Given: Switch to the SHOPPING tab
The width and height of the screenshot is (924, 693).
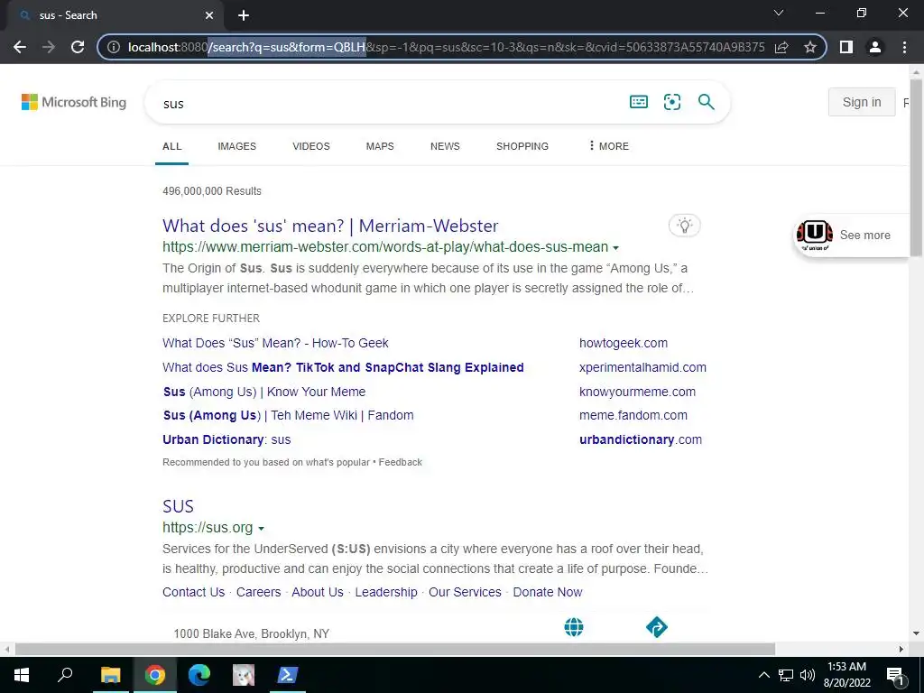Looking at the screenshot, I should click(522, 146).
